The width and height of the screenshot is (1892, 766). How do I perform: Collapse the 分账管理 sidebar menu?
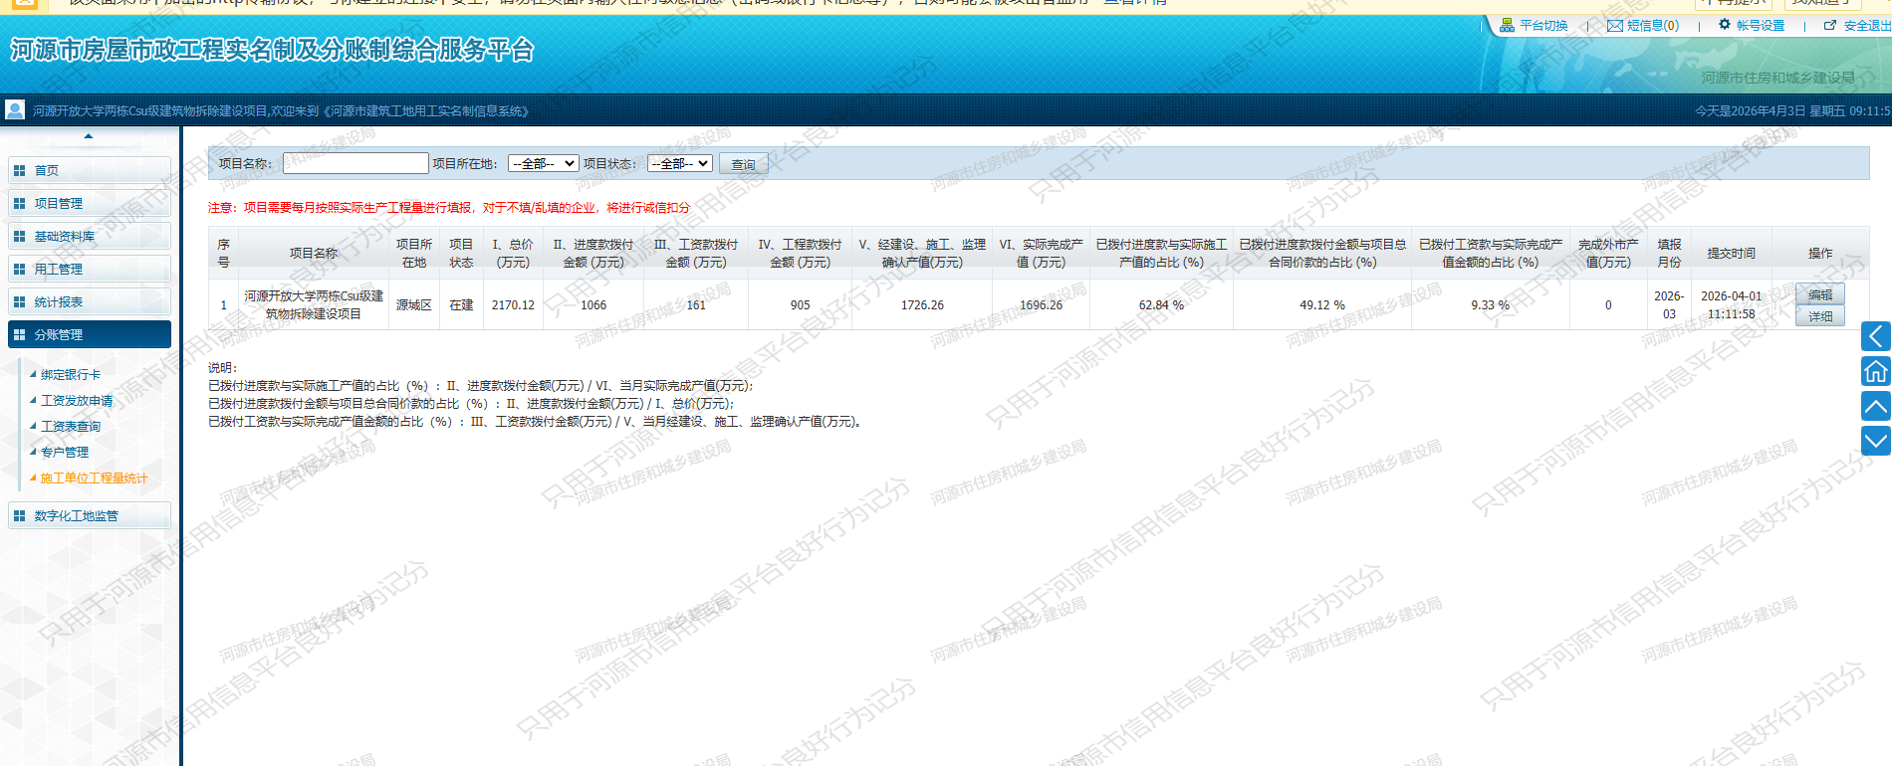coord(90,334)
